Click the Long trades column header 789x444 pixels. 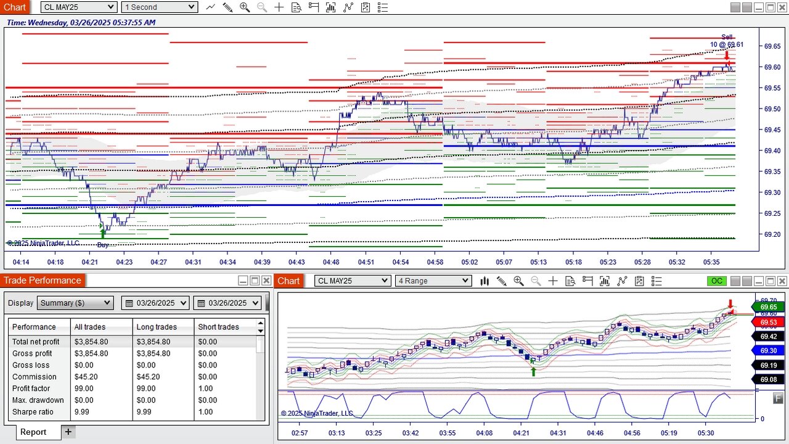point(163,327)
